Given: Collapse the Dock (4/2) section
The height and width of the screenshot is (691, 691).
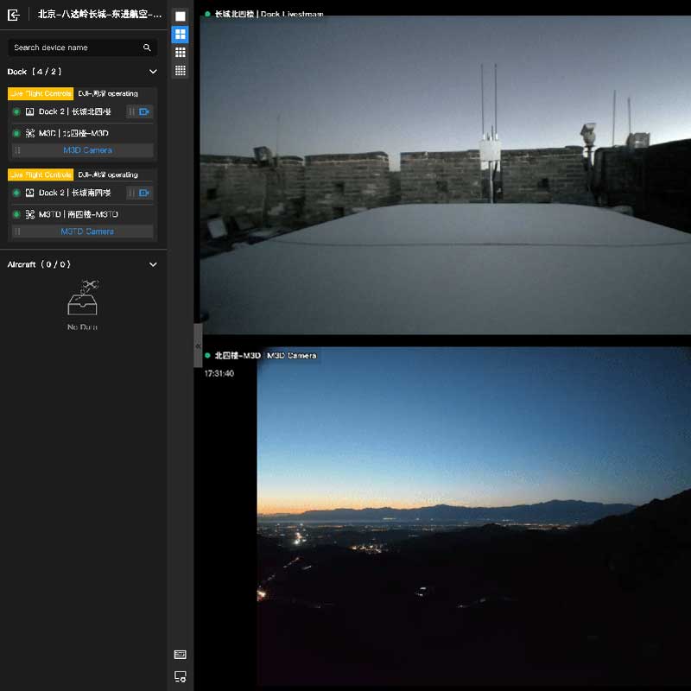Looking at the screenshot, I should 153,72.
